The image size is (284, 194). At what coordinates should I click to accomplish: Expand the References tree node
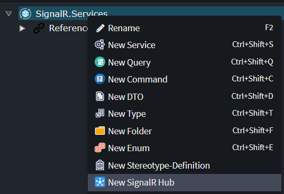22,29
